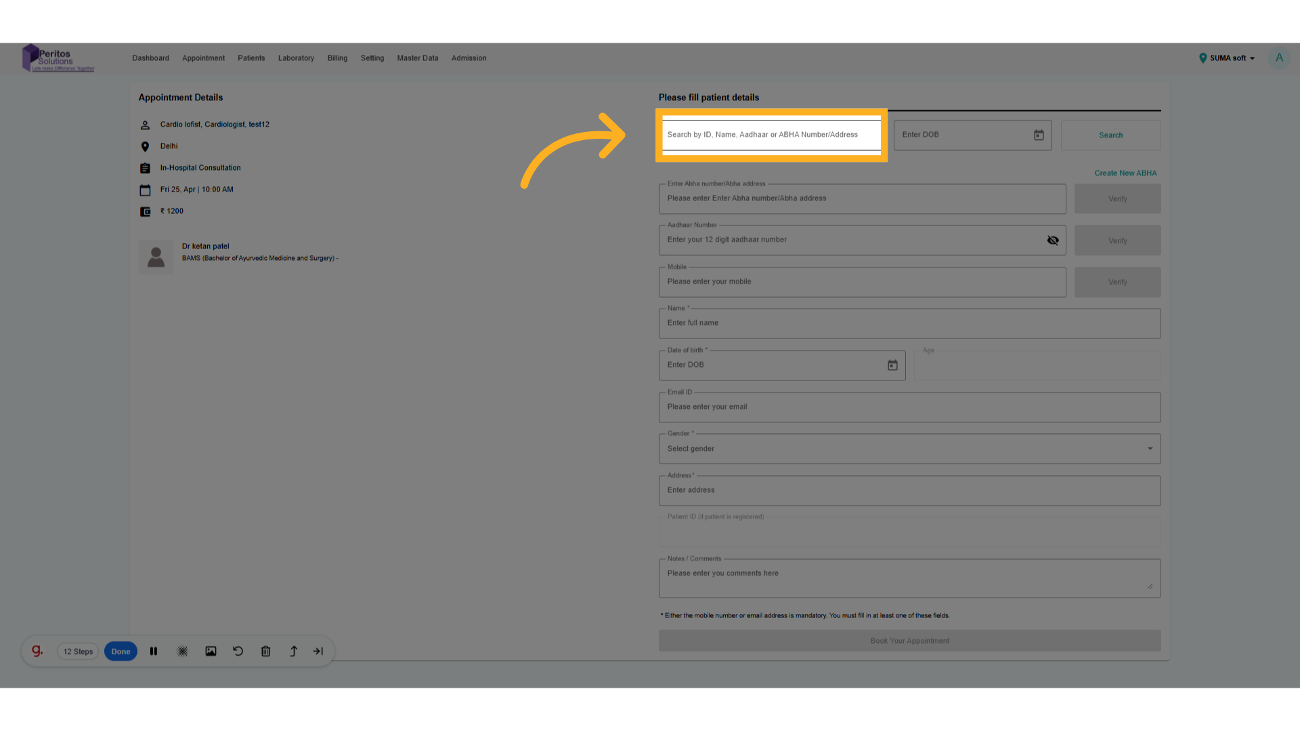This screenshot has width=1300, height=731.
Task: Open calendar for Date of birth field
Action: coord(892,365)
